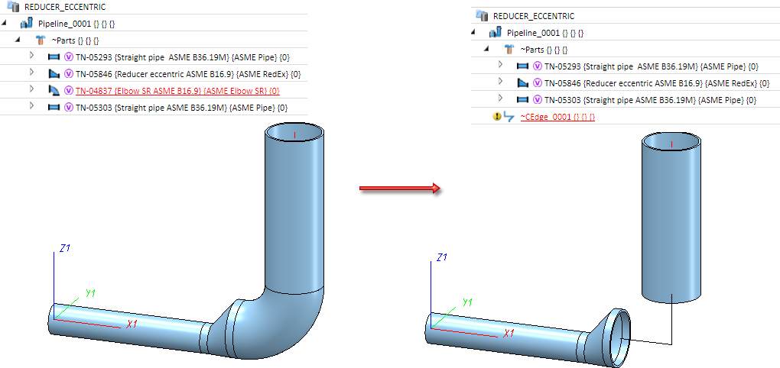Select the TN-05293 Straight pipe row text in the CEdge_0001 tree
Viewport: 780px width, 368px height.
tap(652, 66)
